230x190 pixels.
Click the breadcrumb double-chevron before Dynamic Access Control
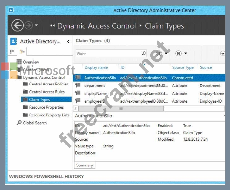tap(52, 25)
